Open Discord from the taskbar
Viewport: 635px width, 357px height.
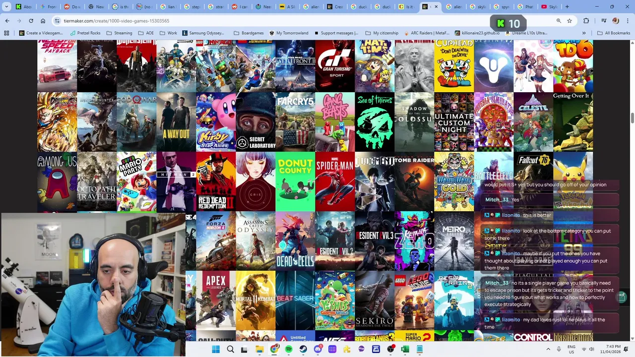click(x=318, y=349)
